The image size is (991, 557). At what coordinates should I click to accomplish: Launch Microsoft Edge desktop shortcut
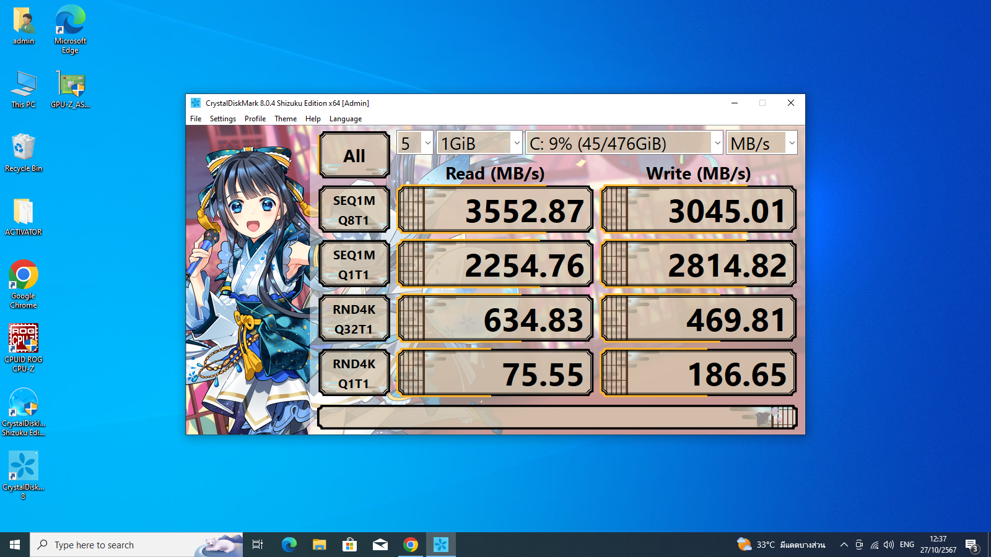(70, 29)
